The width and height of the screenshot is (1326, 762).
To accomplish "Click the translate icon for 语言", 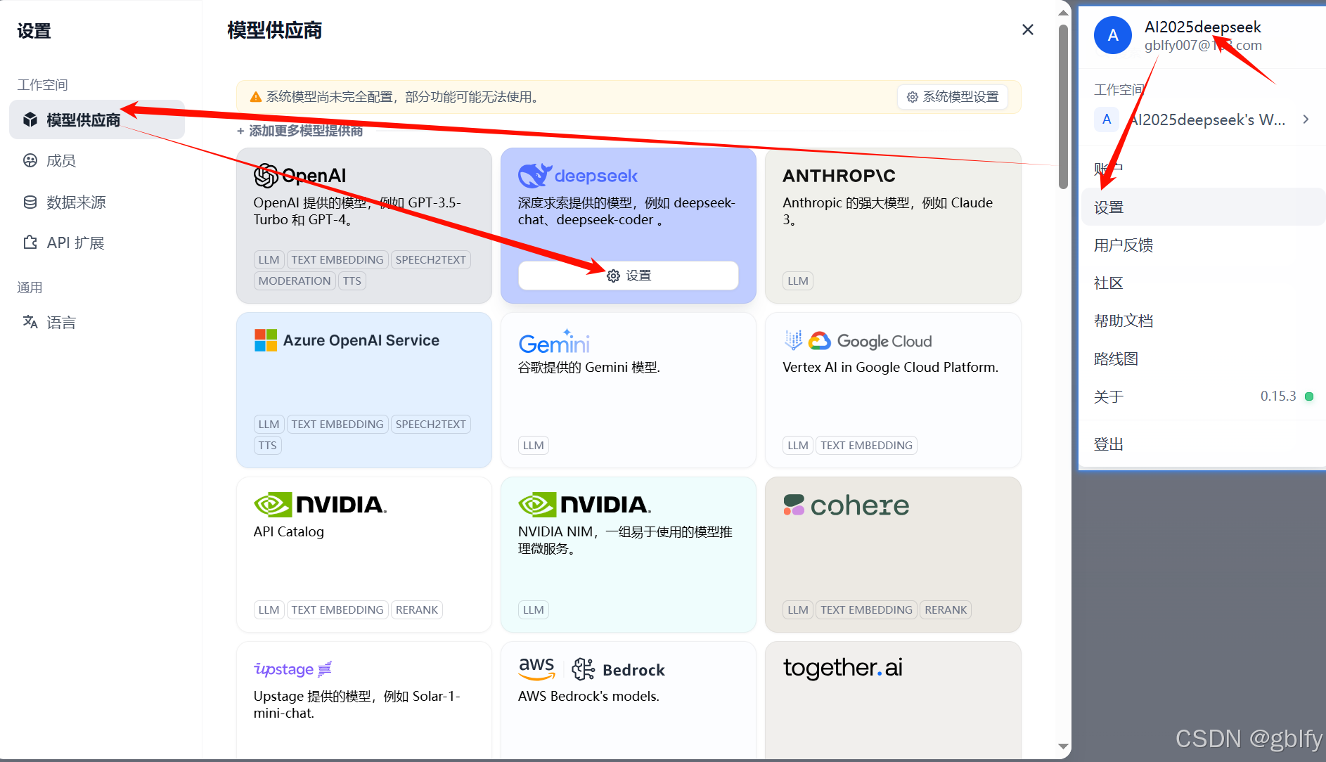I will click(30, 322).
